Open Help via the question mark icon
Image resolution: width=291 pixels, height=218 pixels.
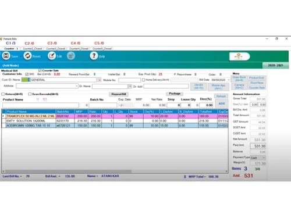(x=94, y=56)
